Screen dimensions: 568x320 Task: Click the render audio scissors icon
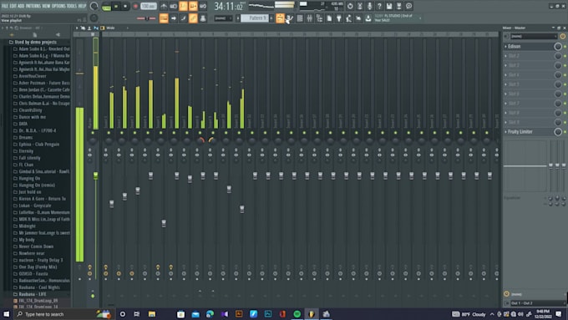click(x=360, y=6)
